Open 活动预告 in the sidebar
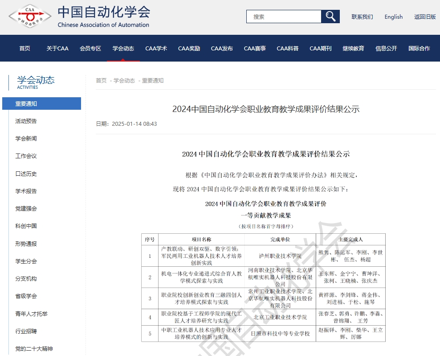 (26, 121)
